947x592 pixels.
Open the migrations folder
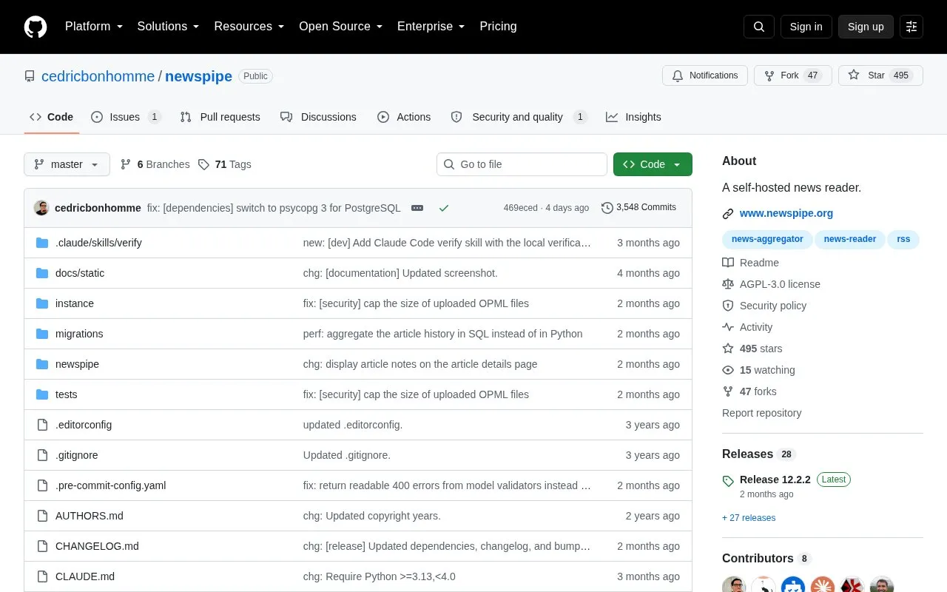[x=79, y=334]
